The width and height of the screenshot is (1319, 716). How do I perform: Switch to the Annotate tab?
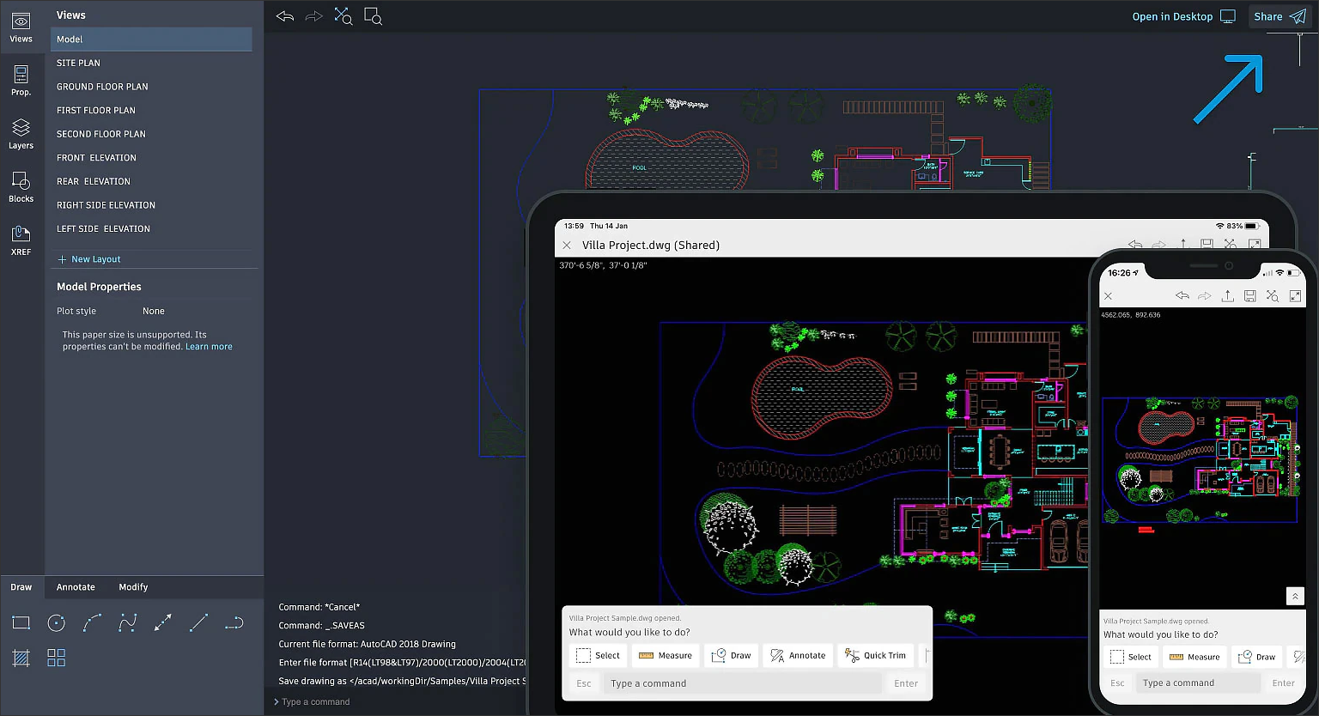76,587
